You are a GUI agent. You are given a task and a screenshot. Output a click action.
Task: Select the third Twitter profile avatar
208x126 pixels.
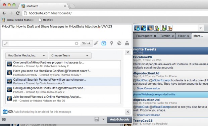(x=150, y=28)
